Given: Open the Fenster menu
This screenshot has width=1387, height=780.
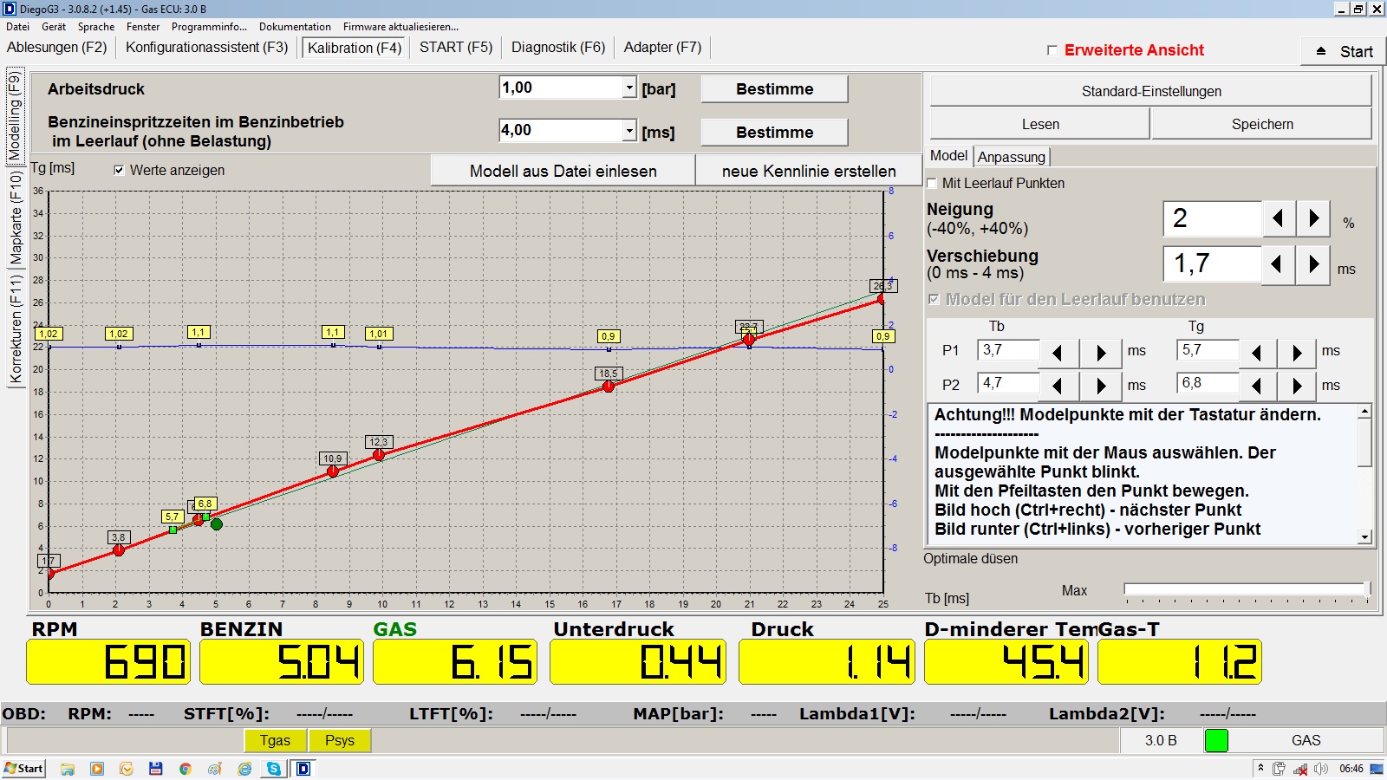Looking at the screenshot, I should (x=143, y=27).
